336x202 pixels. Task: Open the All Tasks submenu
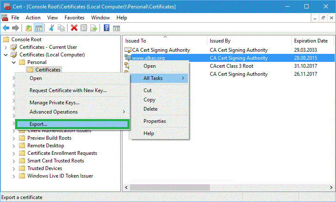(159, 78)
